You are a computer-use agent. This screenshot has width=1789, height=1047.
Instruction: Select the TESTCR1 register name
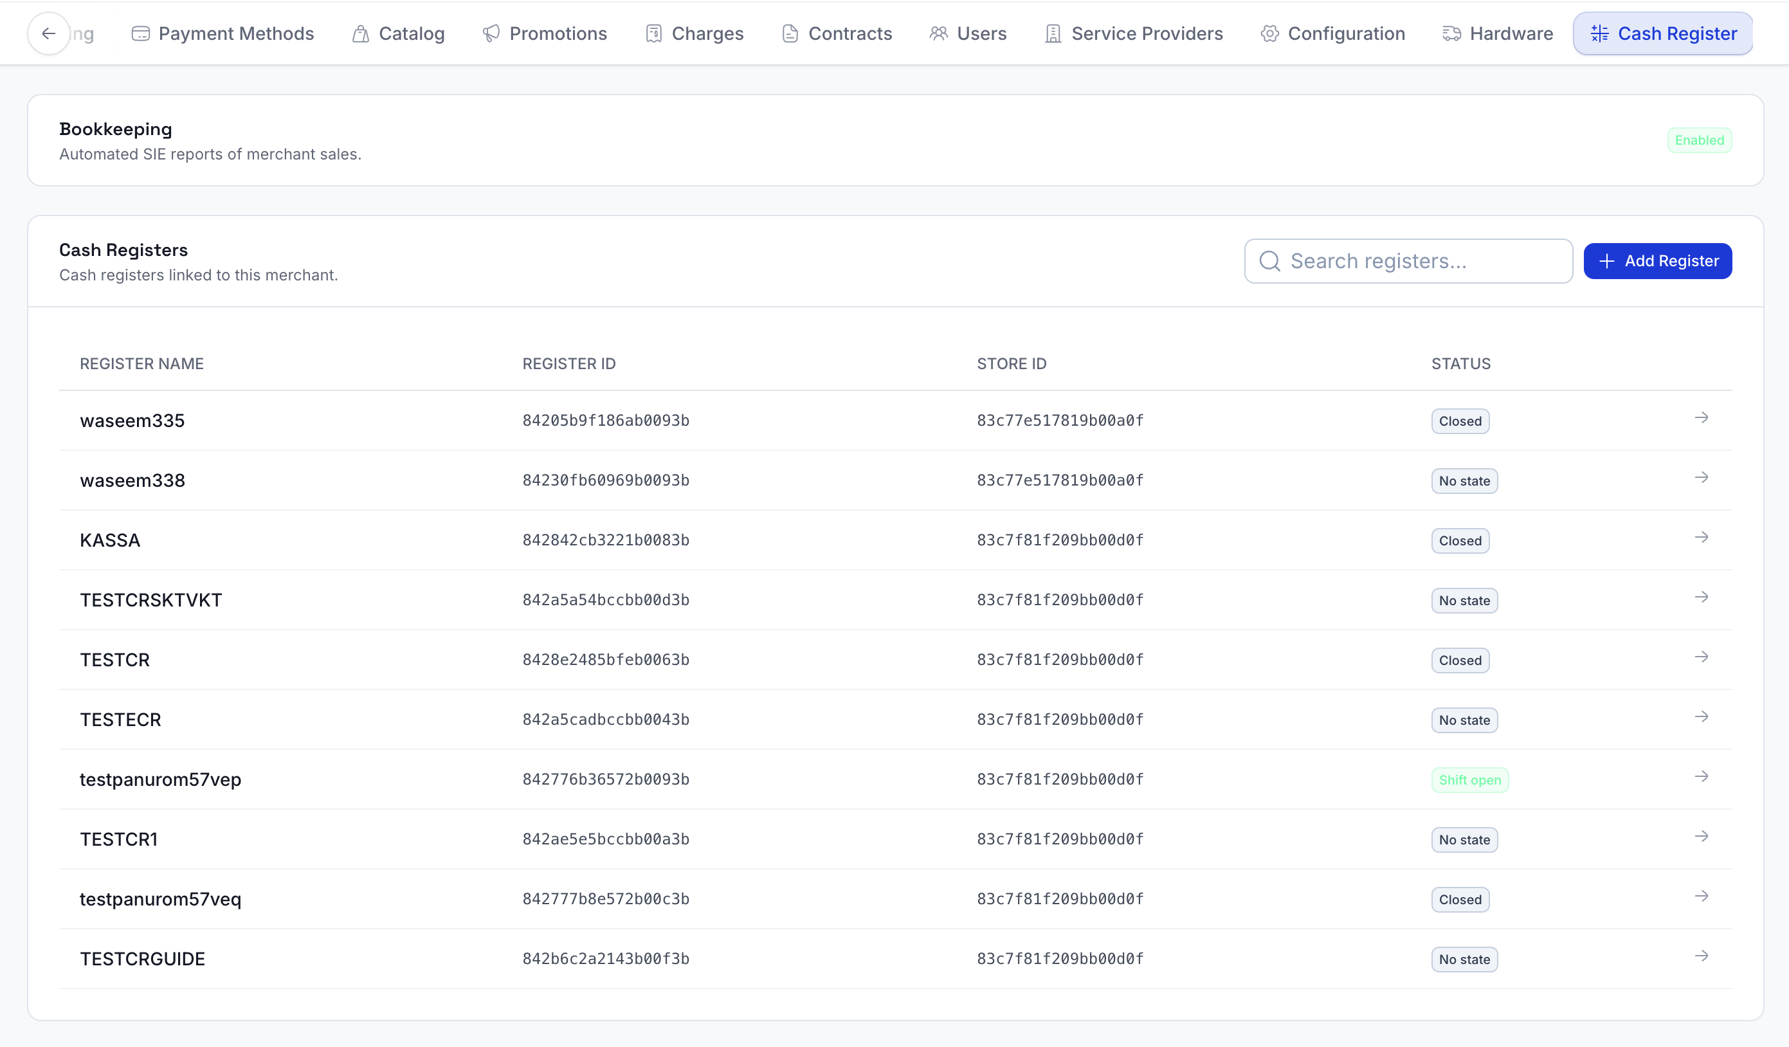118,840
